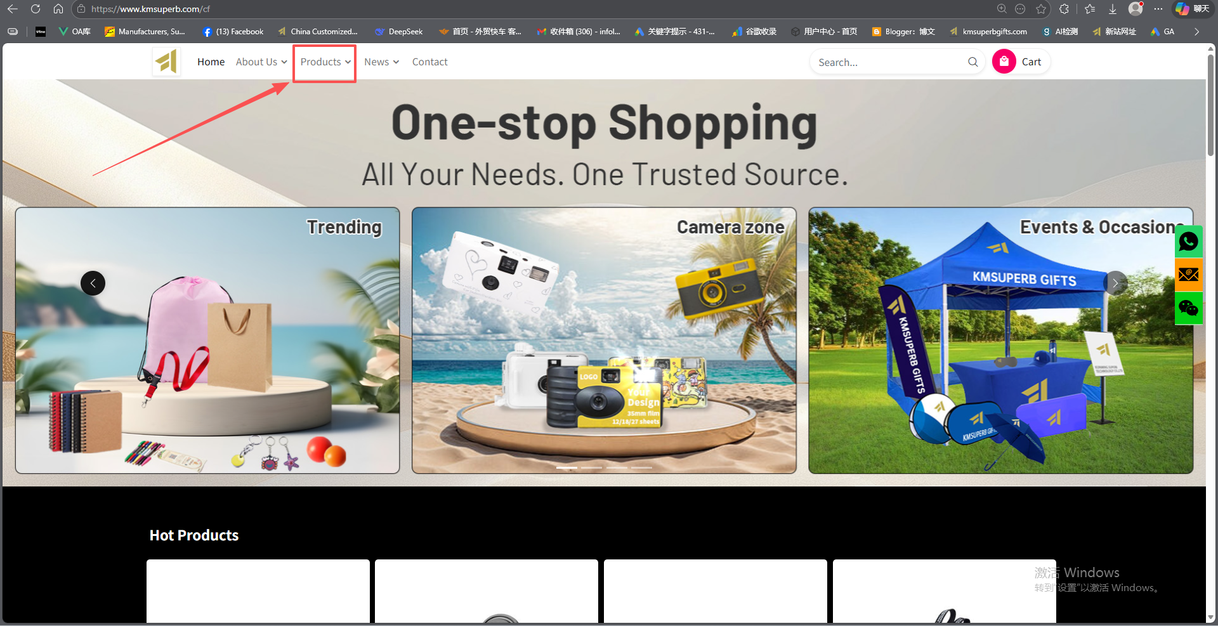
Task: Advance to next carousel slide
Action: click(x=1115, y=283)
